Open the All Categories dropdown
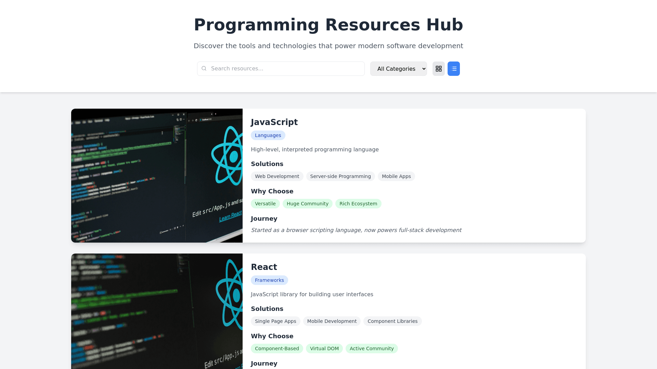This screenshot has width=657, height=369. pos(398,69)
